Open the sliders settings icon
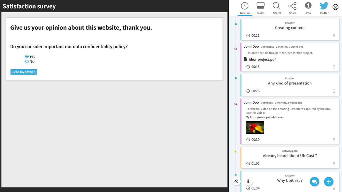The width and height of the screenshot is (342, 192). pyautogui.click(x=249, y=181)
